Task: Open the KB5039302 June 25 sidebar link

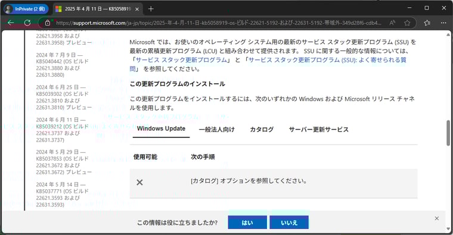Action: 64,98
